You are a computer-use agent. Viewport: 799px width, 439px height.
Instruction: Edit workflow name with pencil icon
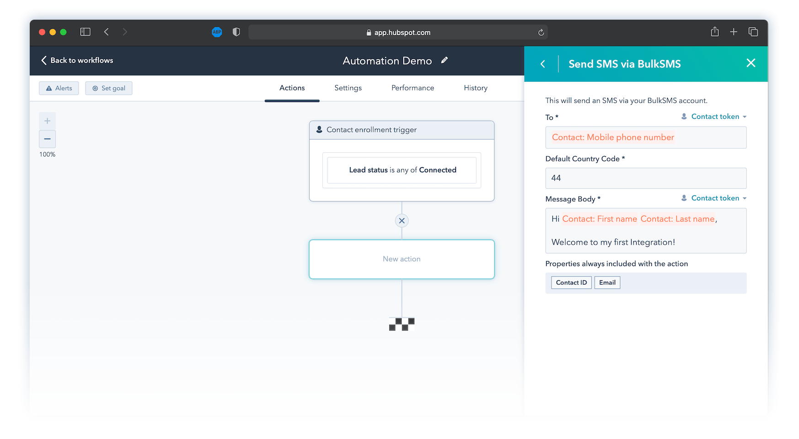[x=444, y=60]
